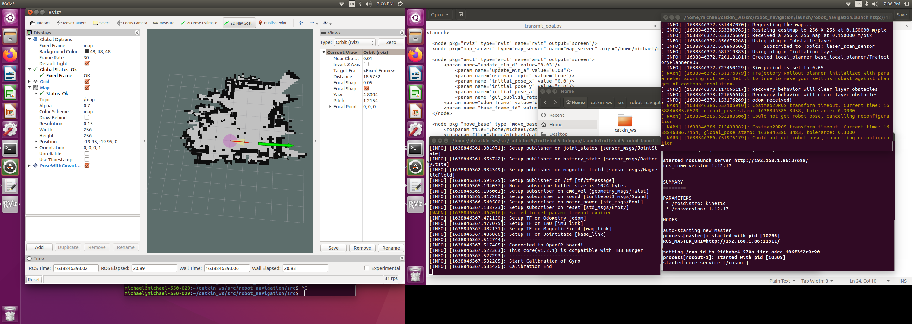Launch Firefox from the Ubuntu dock
Viewport: 912px width, 324px height.
(x=10, y=55)
